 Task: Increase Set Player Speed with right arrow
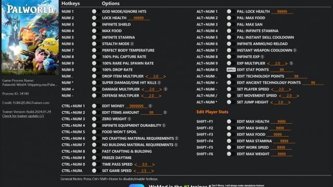290,89
